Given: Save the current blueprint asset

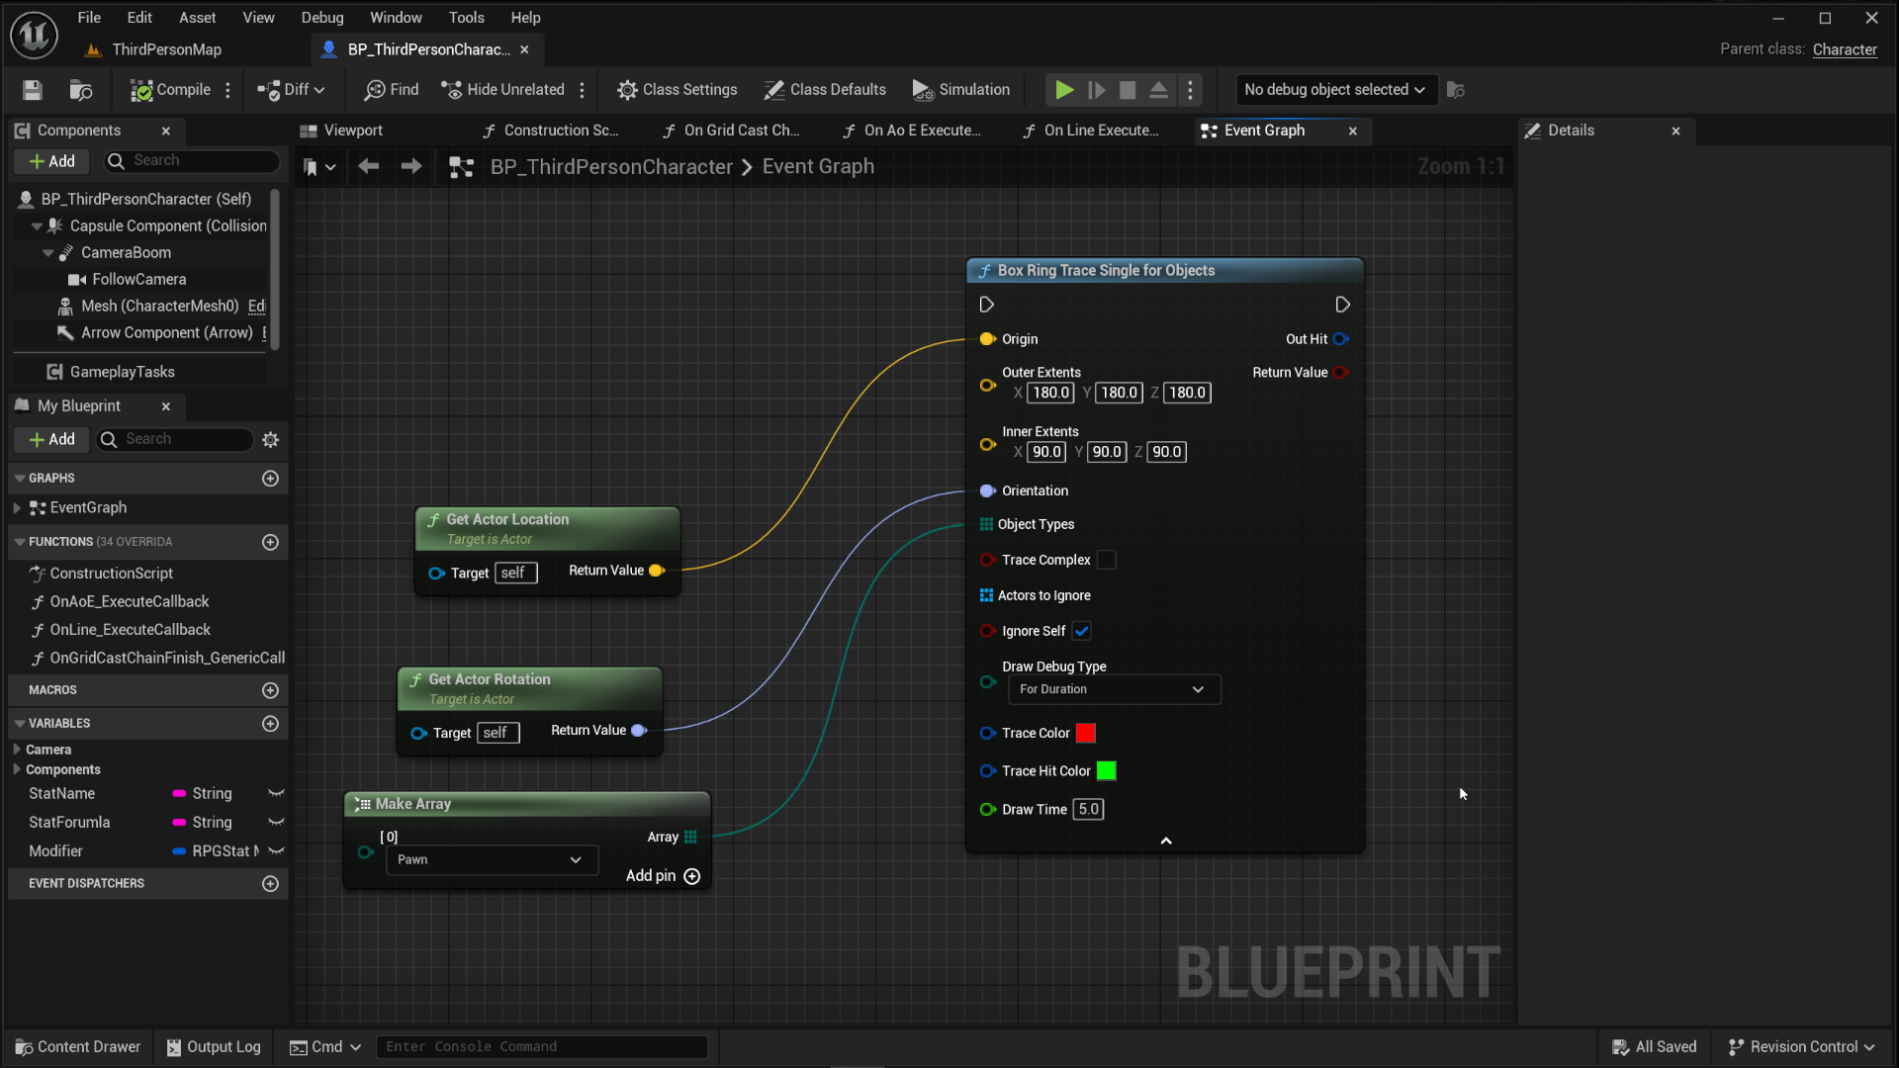Looking at the screenshot, I should (33, 90).
